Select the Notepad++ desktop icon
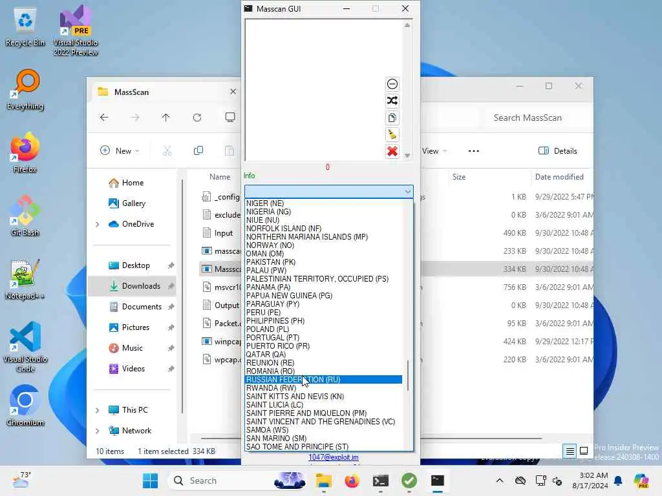Viewport: 662px width, 496px height. pos(25,279)
